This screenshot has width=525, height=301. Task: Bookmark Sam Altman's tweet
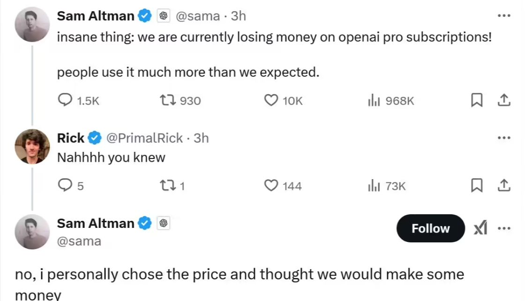click(477, 100)
